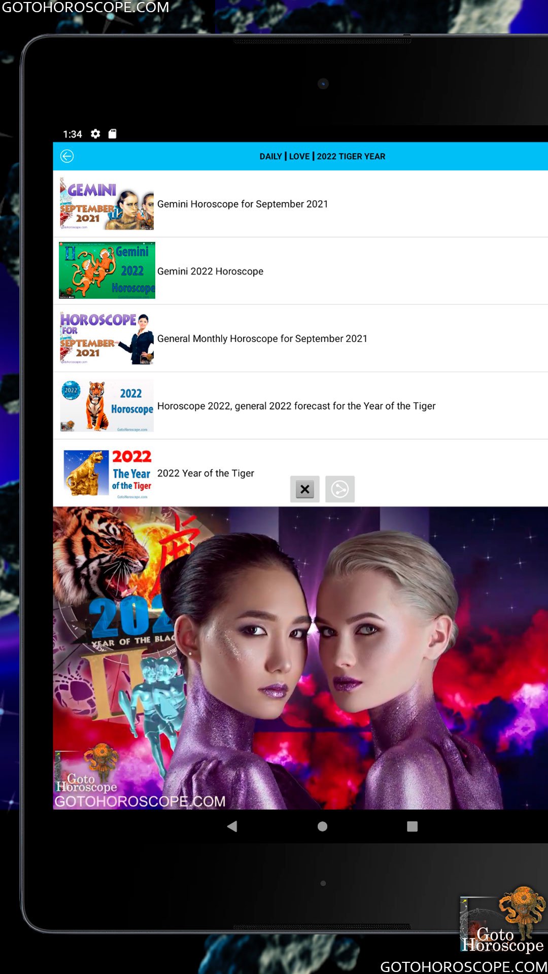Tap Android back navigation triangle

point(232,826)
